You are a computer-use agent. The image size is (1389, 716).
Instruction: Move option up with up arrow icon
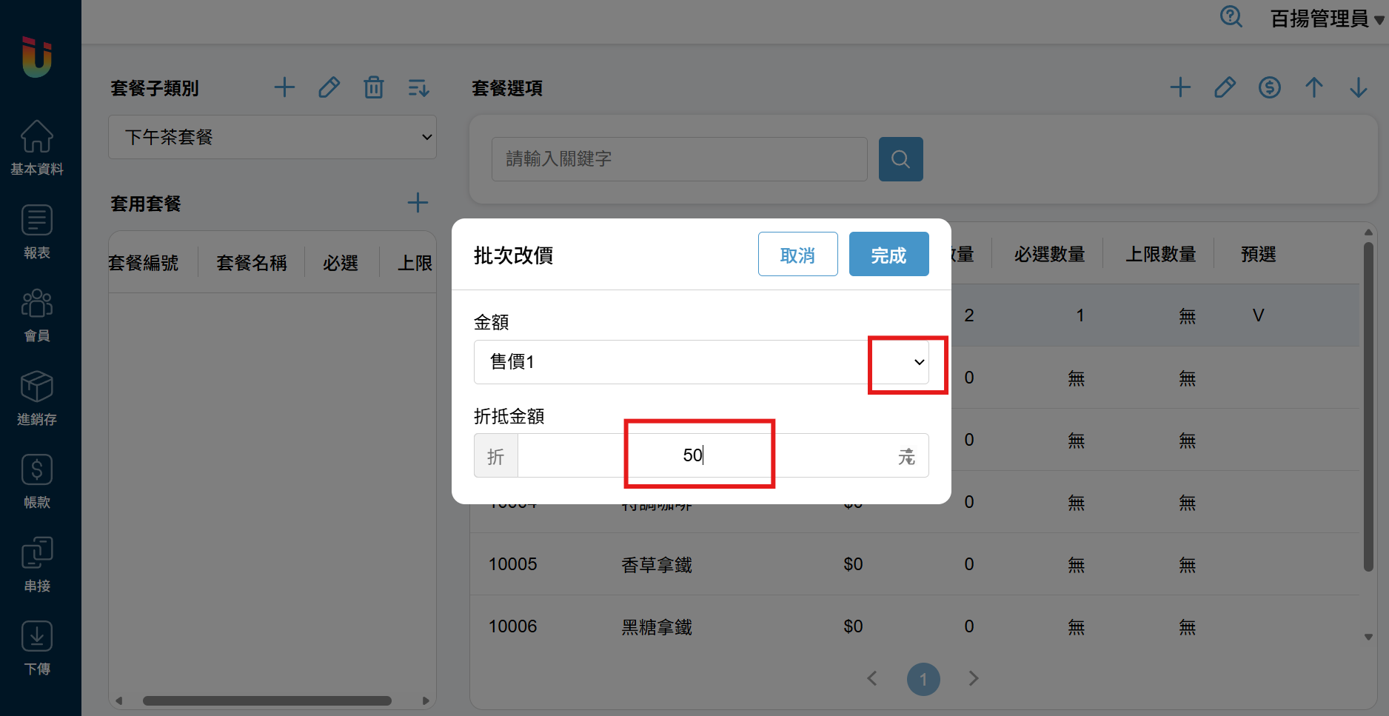(x=1313, y=88)
